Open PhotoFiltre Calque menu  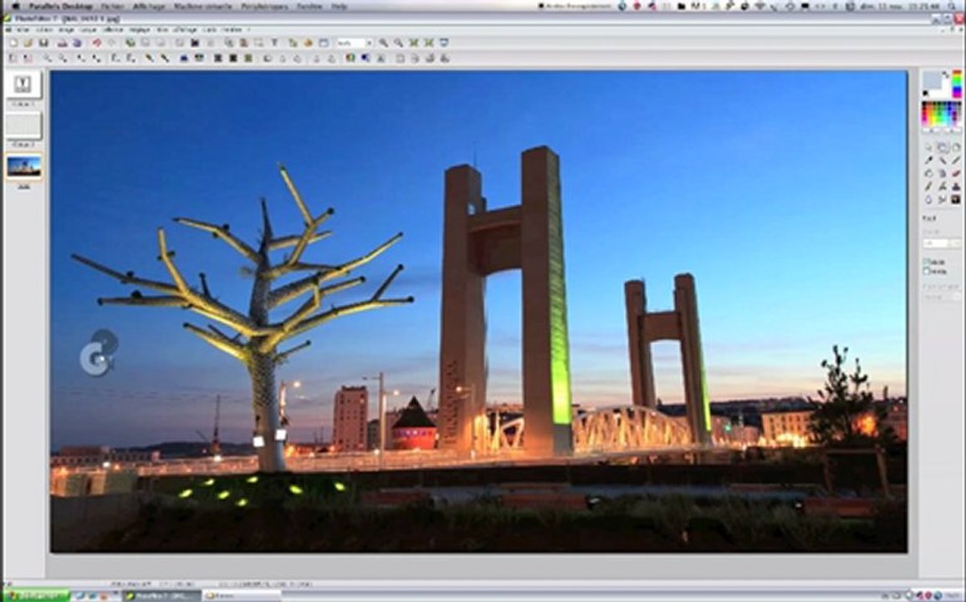88,29
